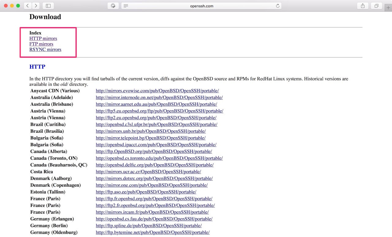Open the mirrors.dotsrc.org Aalborg link
392x237 pixels.
tap(154, 178)
